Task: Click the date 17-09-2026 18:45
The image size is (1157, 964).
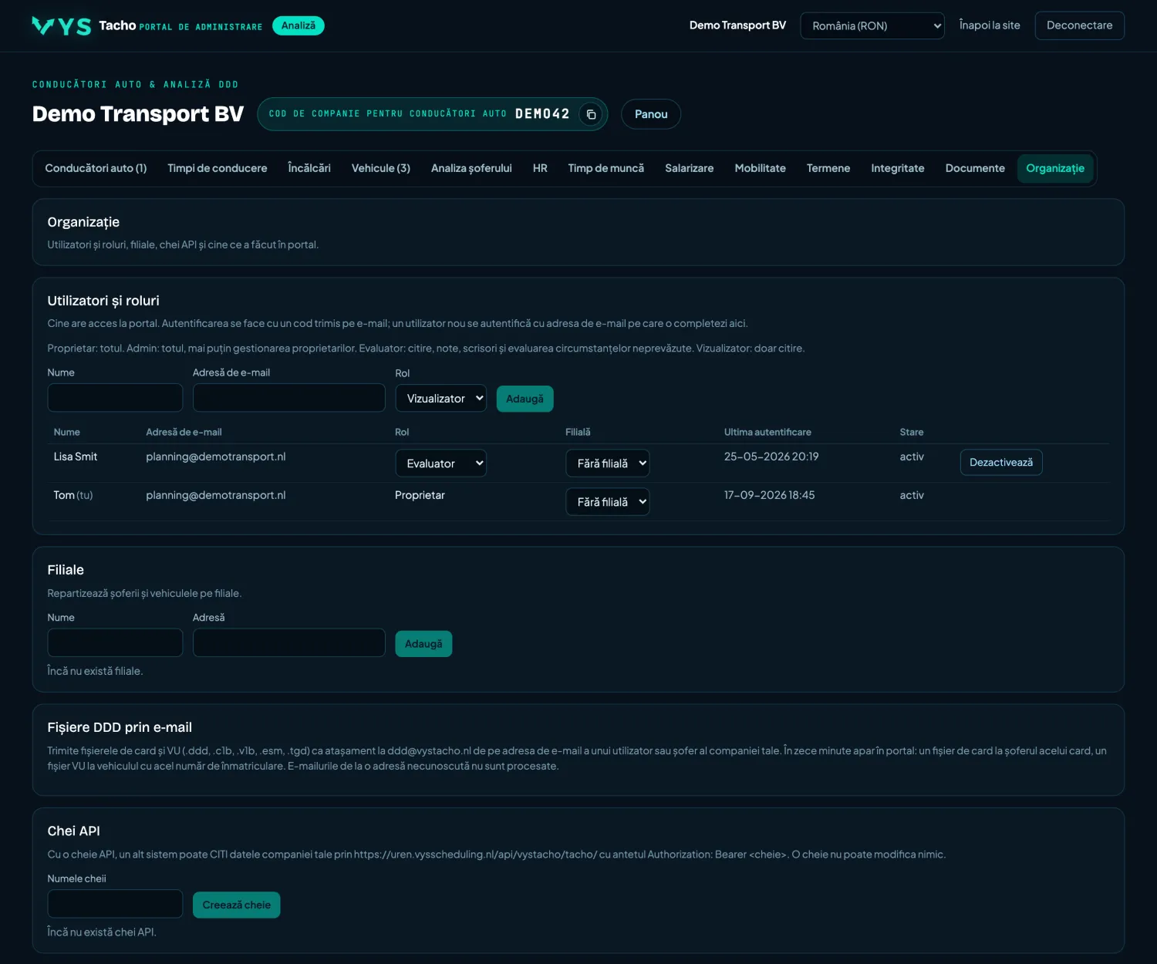Action: point(769,495)
